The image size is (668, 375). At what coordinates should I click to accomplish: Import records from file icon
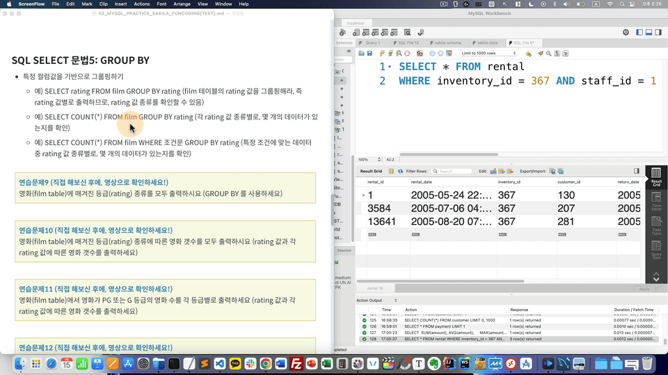(561, 172)
